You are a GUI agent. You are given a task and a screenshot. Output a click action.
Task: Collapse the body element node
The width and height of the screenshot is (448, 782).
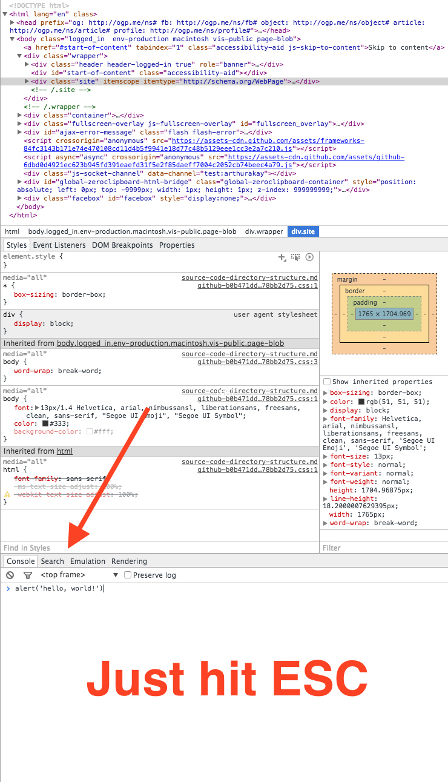coord(13,39)
